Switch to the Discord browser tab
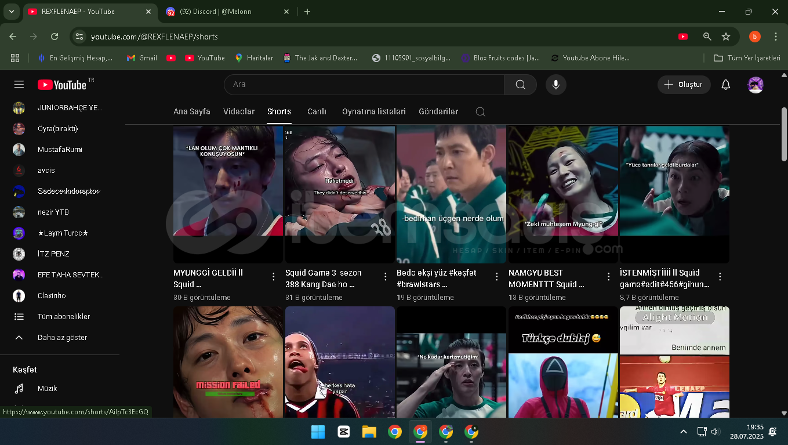 (x=226, y=12)
